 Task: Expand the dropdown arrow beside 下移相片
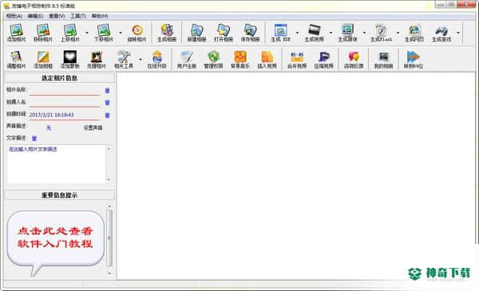click(121, 33)
